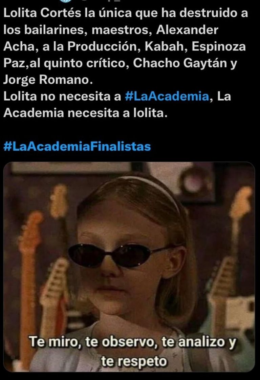260x380 pixels.
Task: Open the #LaAcademiaFinalistas hashtag
Action: 77,146
